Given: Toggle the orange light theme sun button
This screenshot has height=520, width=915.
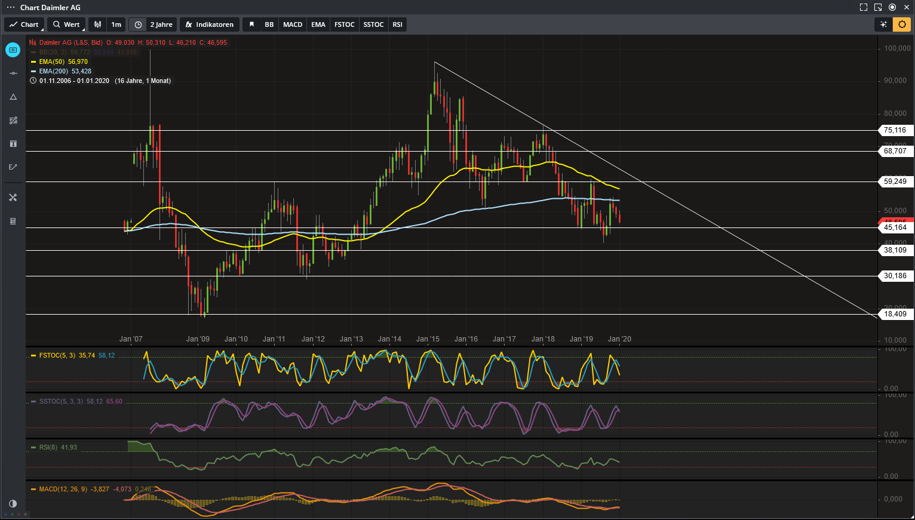Looking at the screenshot, I should [x=902, y=24].
